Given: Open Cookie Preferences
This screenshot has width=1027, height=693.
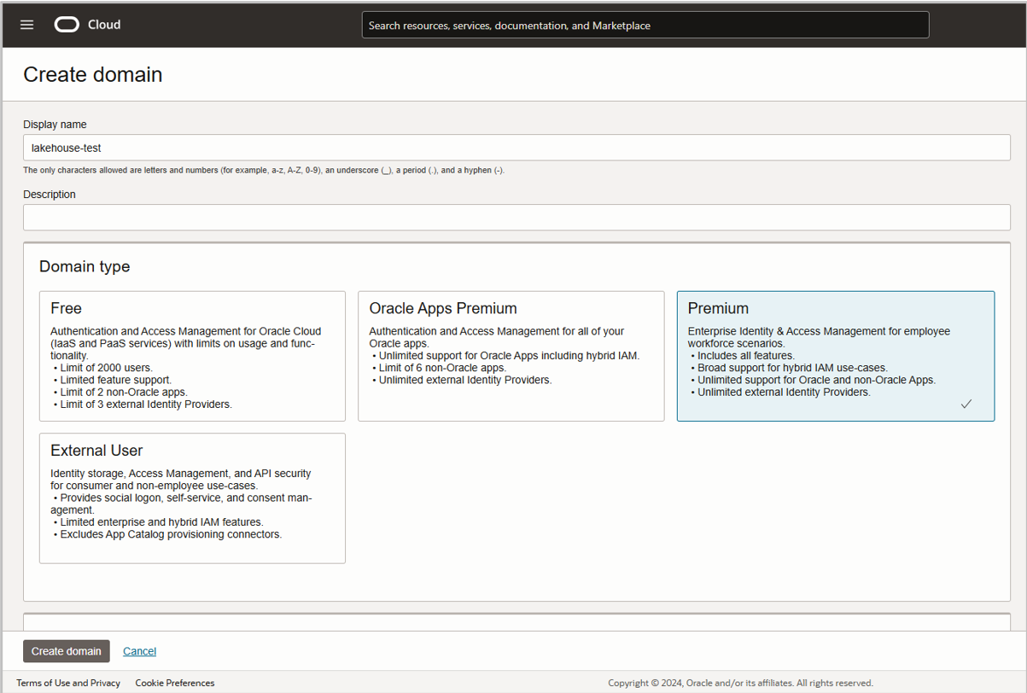Looking at the screenshot, I should click(175, 683).
